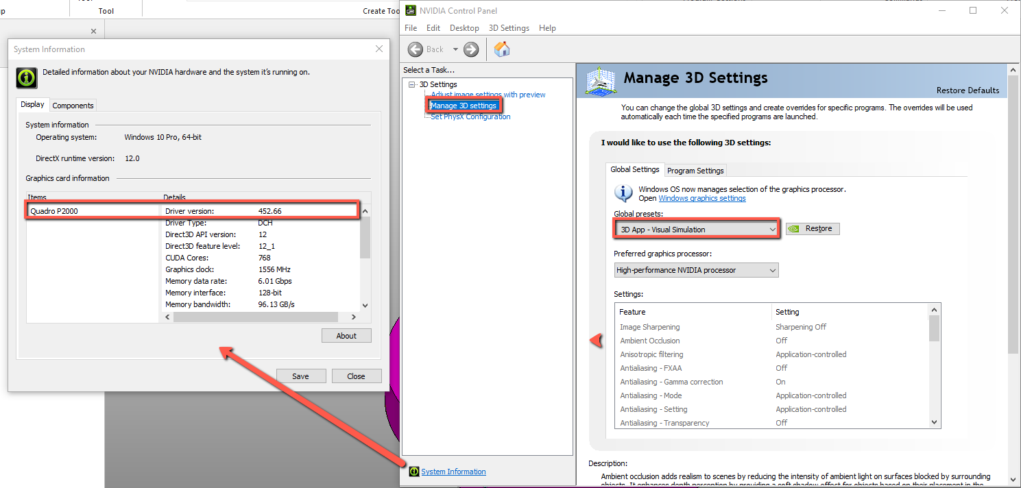
Task: Click the Memory bandwidth 96.13 GB/s row
Action: (x=261, y=304)
